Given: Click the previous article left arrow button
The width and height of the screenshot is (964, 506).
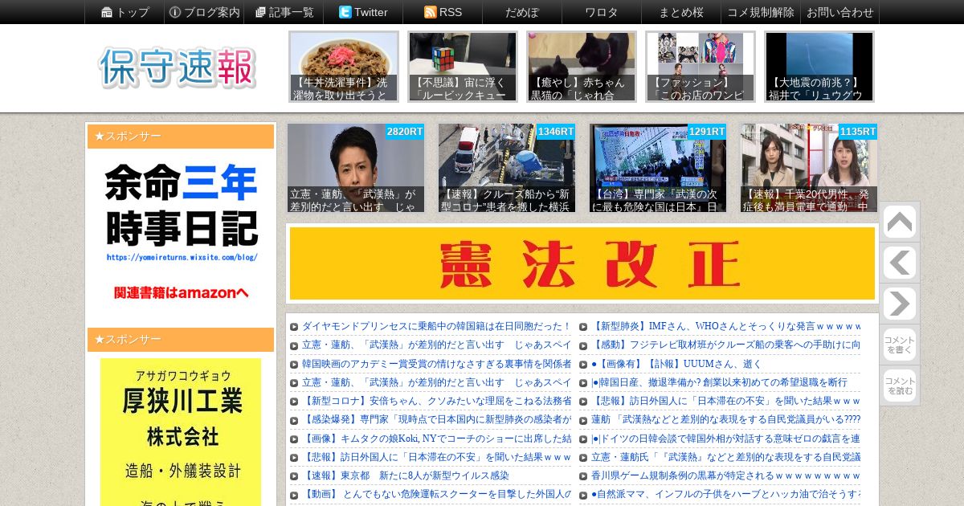Looking at the screenshot, I should coord(900,263).
